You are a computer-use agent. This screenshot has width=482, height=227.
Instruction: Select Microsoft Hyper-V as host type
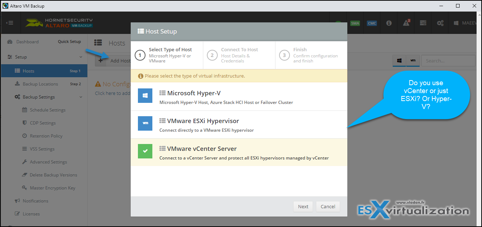click(239, 97)
